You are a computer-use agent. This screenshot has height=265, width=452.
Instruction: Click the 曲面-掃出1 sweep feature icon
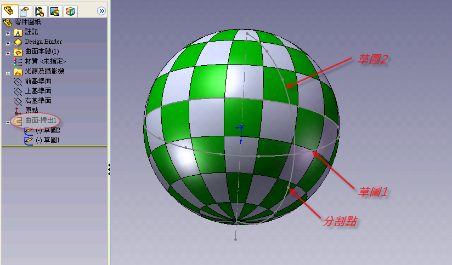point(18,121)
